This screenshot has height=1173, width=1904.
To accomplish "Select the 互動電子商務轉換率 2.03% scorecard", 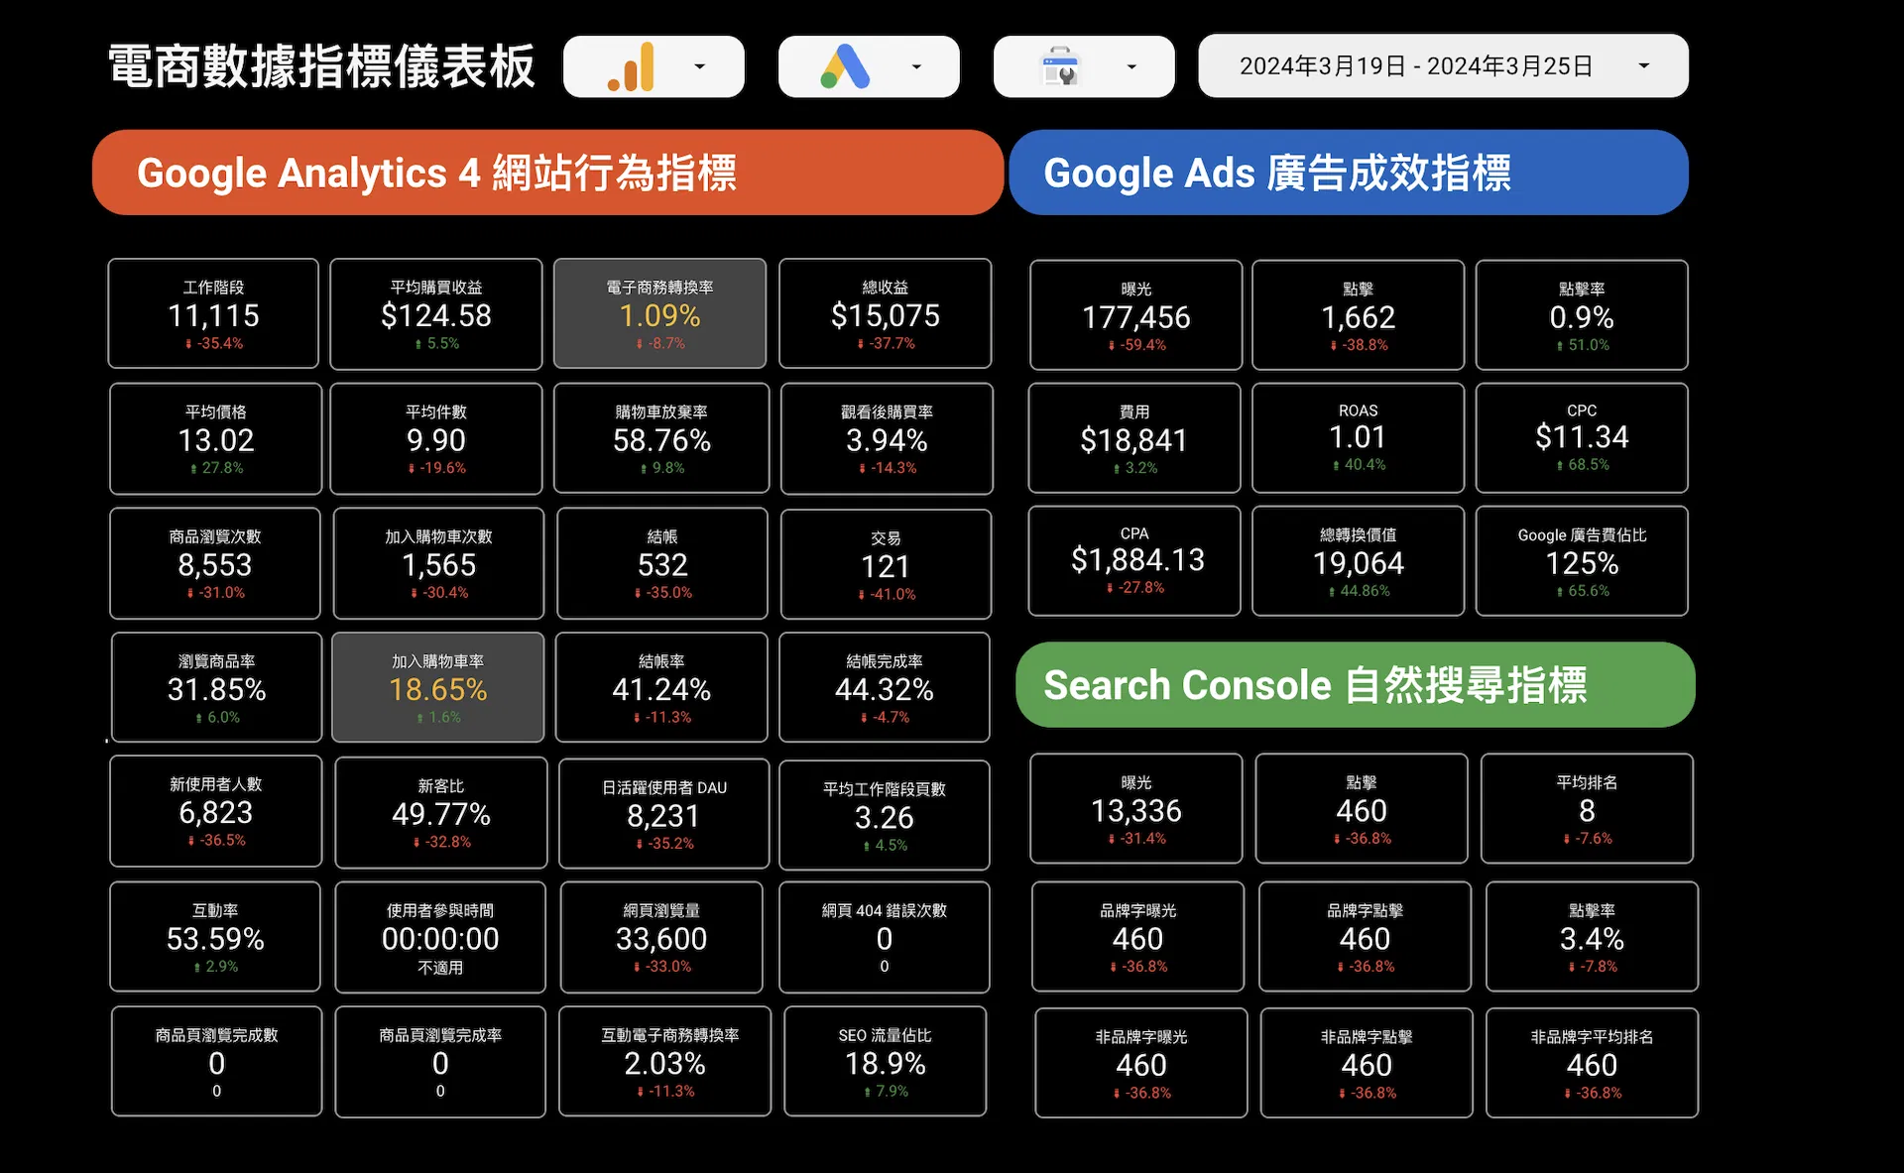I will pyautogui.click(x=665, y=1061).
